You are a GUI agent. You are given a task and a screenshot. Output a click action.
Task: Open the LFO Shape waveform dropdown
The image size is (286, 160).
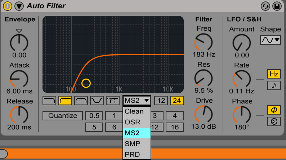pyautogui.click(x=270, y=40)
